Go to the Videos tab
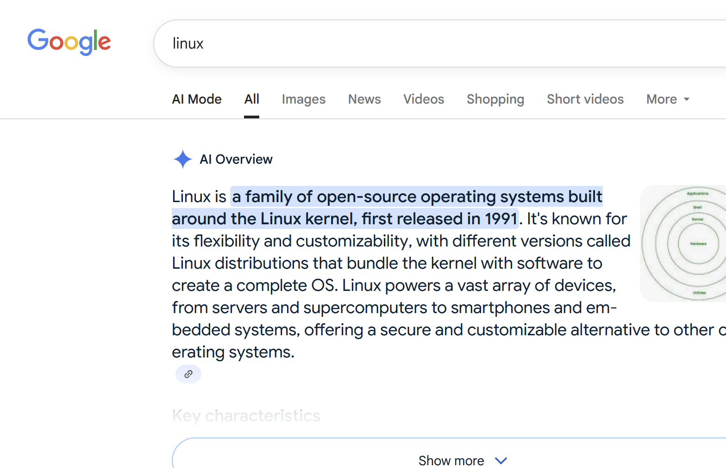This screenshot has width=726, height=468. tap(424, 99)
